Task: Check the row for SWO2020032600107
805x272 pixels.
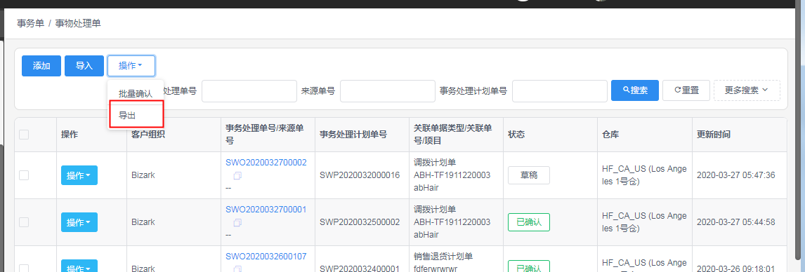Action: tap(24, 268)
